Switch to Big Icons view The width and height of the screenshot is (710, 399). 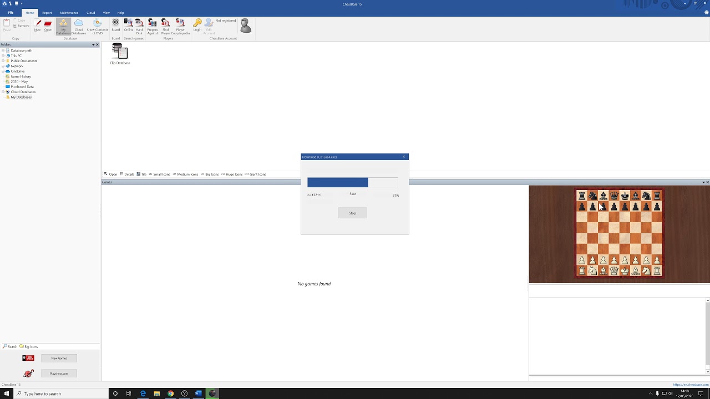[210, 174]
